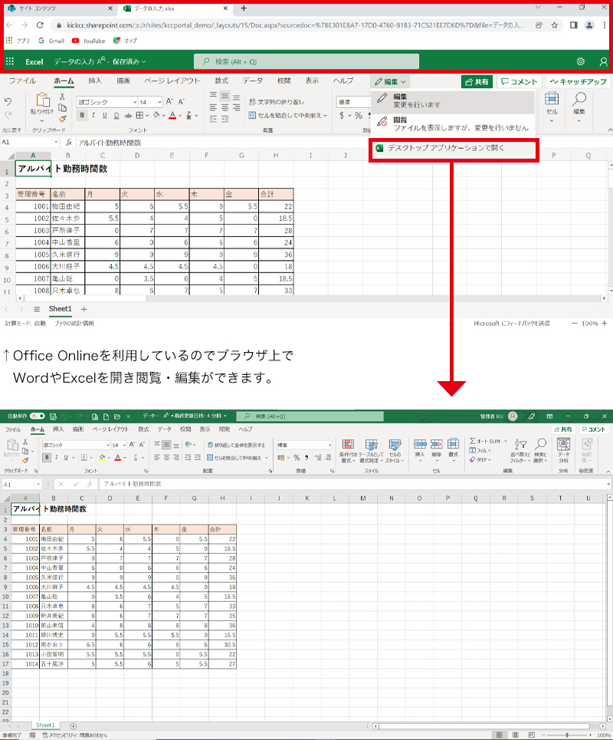Click Microsoft にフィードバックを送信 link
Viewport: 613px width, 740px height.
click(512, 324)
